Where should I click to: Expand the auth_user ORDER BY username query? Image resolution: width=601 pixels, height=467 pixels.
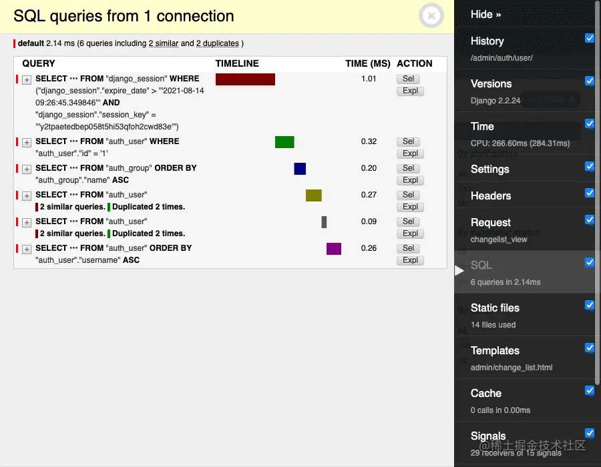(x=27, y=250)
